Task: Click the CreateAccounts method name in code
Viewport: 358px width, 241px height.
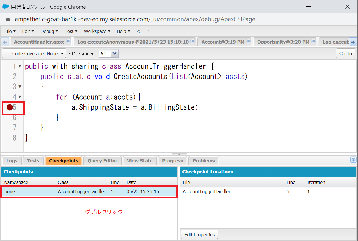Action: pyautogui.click(x=140, y=77)
